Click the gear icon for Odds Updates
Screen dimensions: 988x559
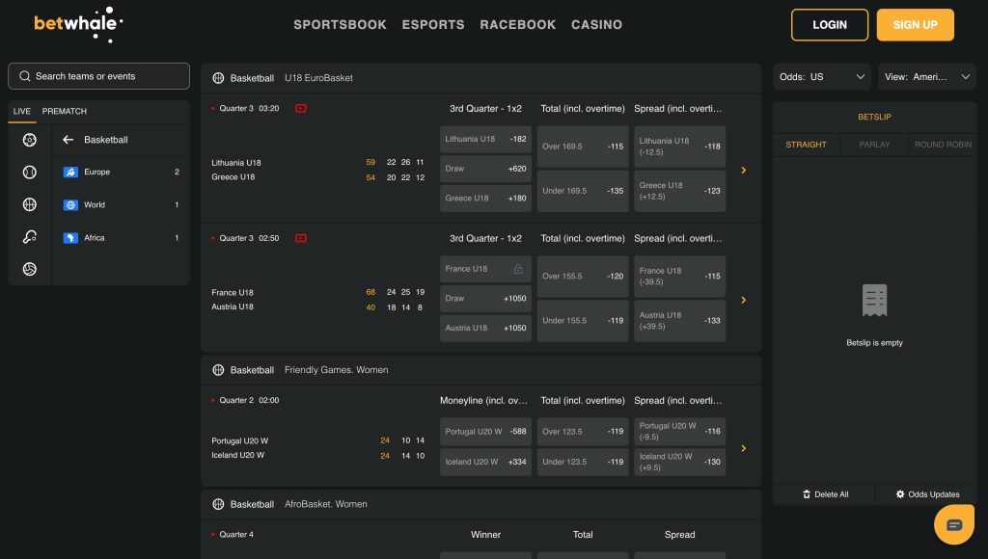point(900,494)
